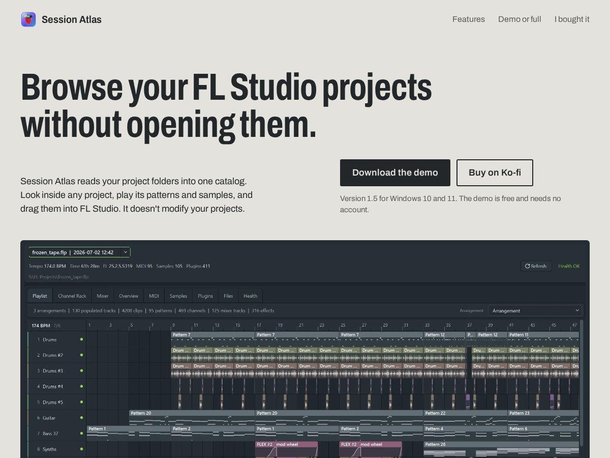Image resolution: width=610 pixels, height=458 pixels.
Task: Click the Session Atlas strawberry logo icon
Action: point(28,19)
